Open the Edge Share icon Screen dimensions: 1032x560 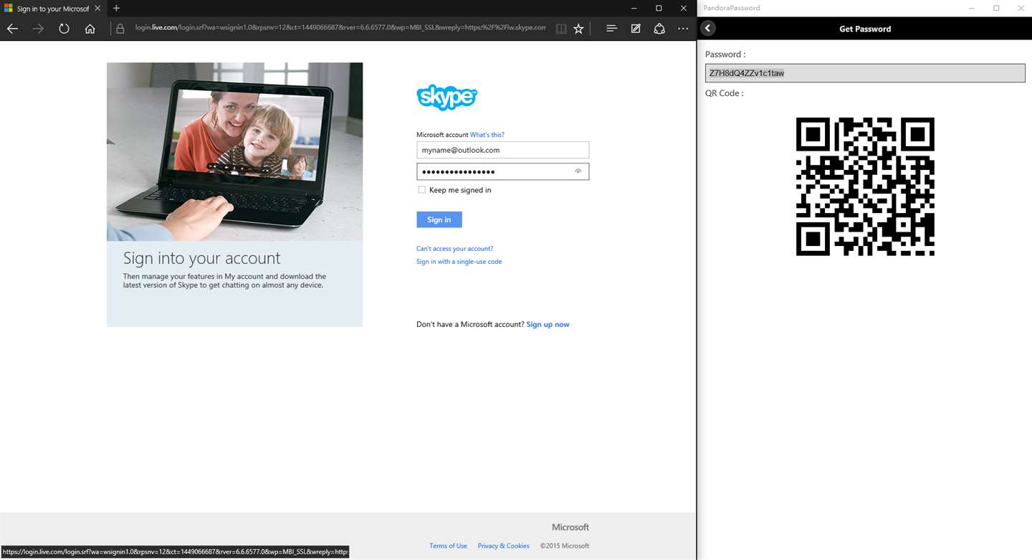(x=659, y=29)
